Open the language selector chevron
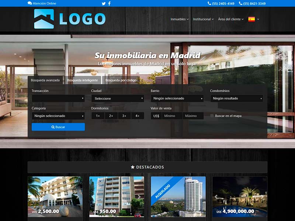The height and width of the screenshot is (221, 295). coord(258,19)
